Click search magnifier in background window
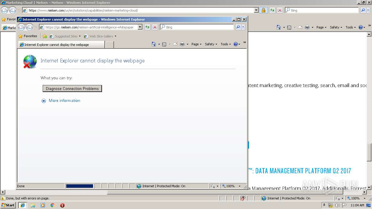The image size is (372, 209). tap(363, 10)
